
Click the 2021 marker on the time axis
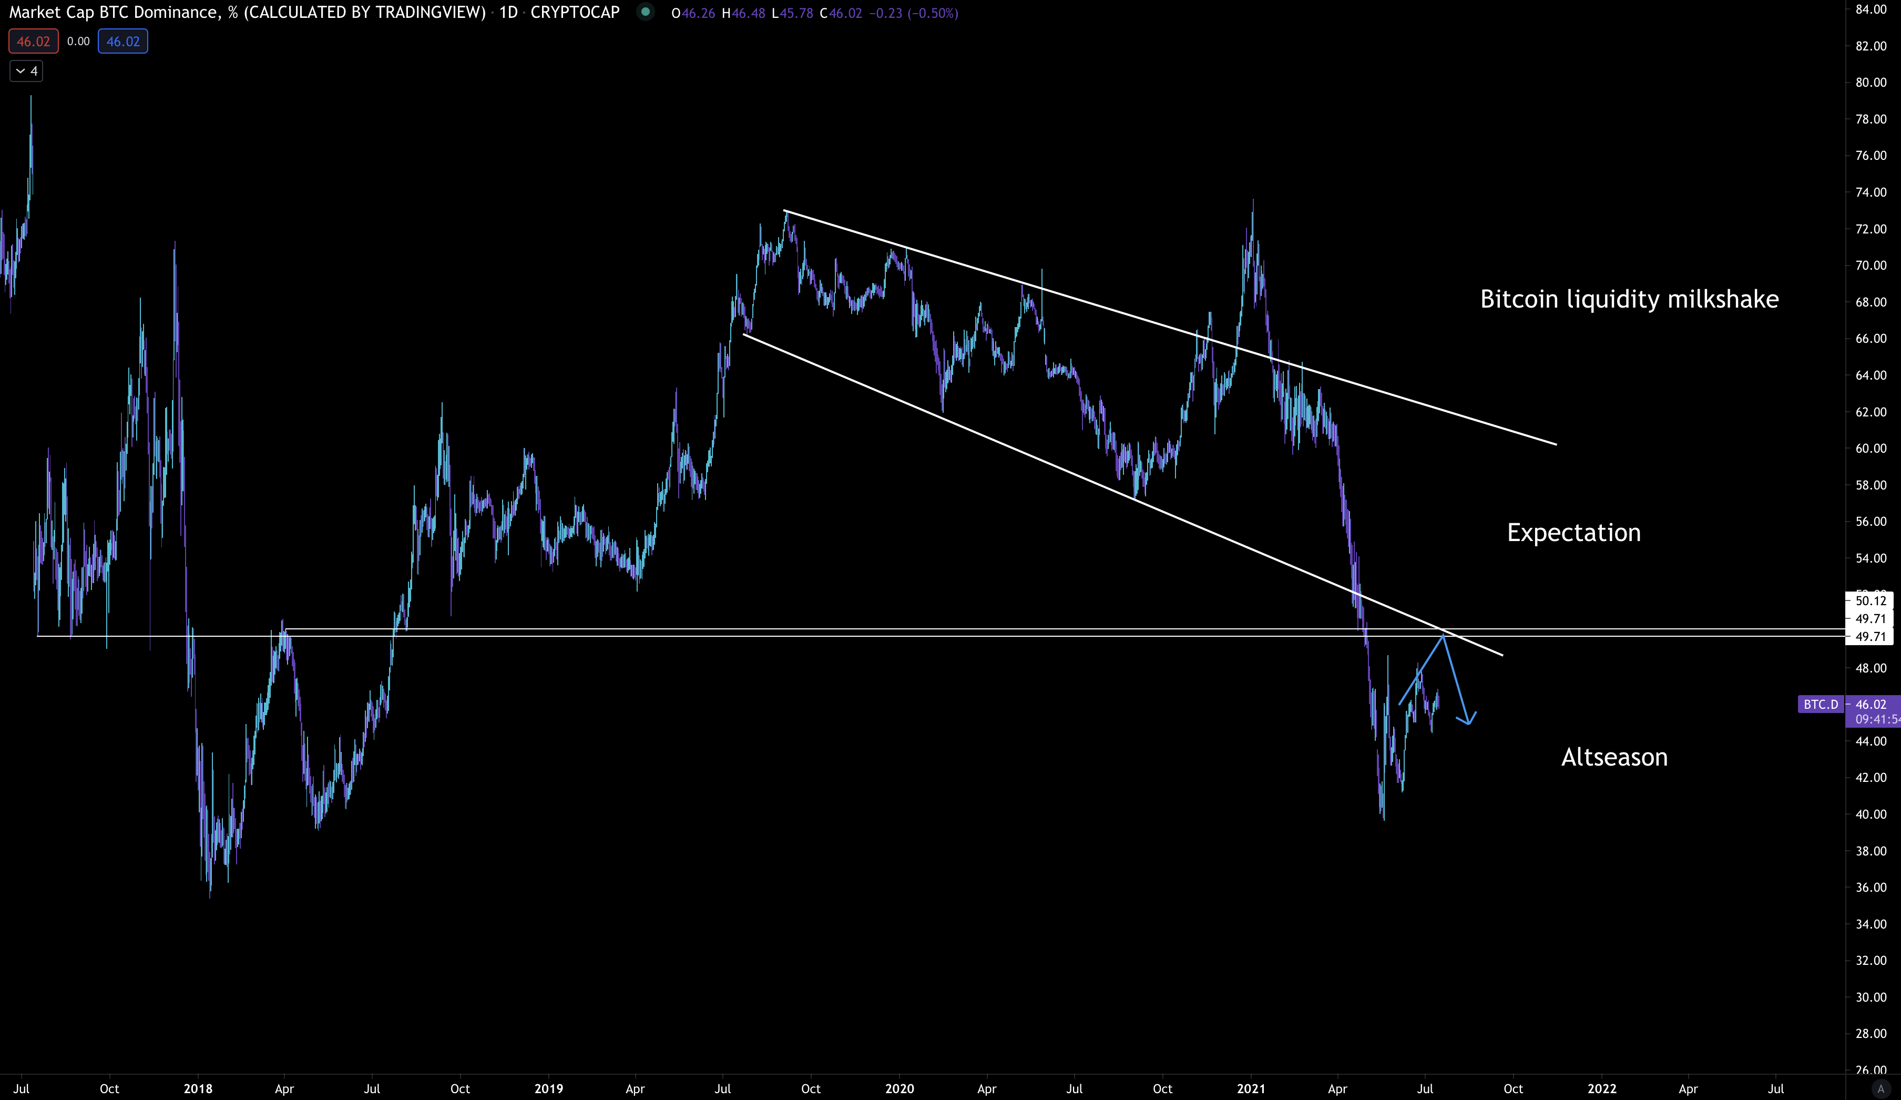pos(1251,1088)
